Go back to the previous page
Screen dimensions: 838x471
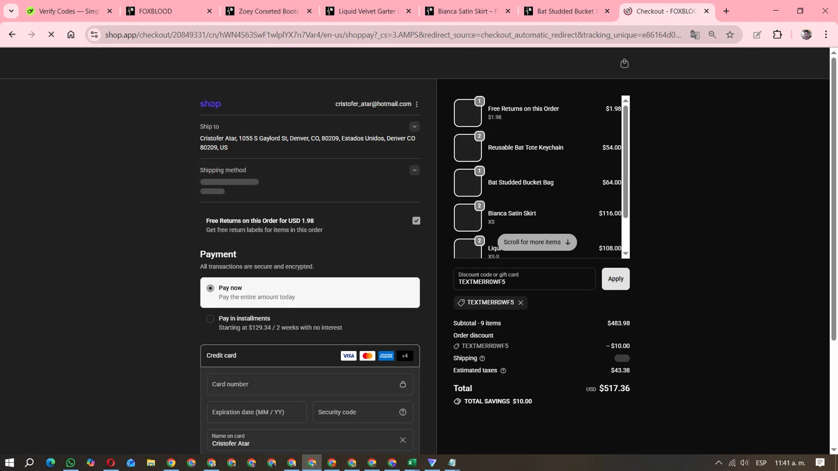pyautogui.click(x=12, y=35)
